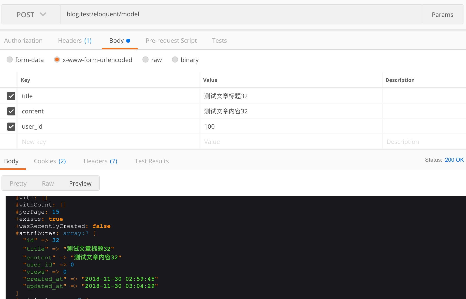
Task: Switch response view to Pretty
Action: [18, 183]
